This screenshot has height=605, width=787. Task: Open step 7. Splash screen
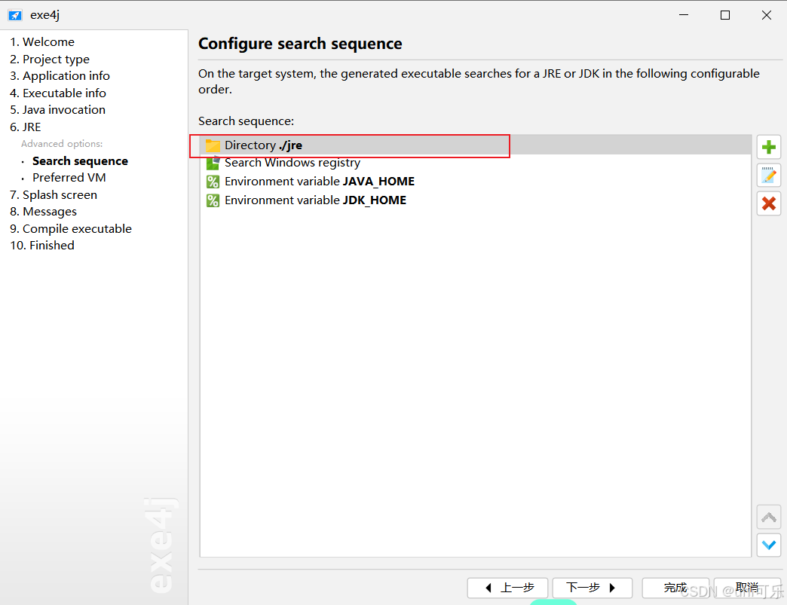[x=54, y=195]
